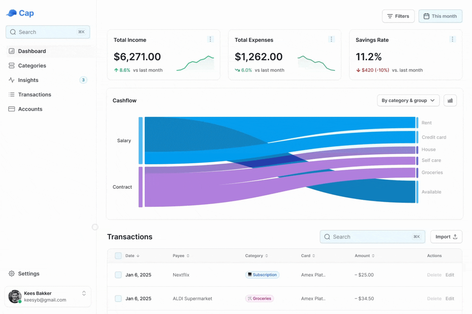Click the Insights notification badge 3
The width and height of the screenshot is (472, 314).
click(x=83, y=80)
